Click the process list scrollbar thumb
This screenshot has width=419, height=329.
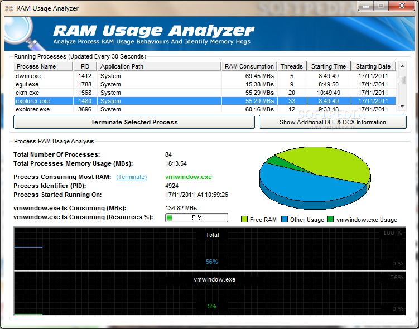[x=402, y=80]
